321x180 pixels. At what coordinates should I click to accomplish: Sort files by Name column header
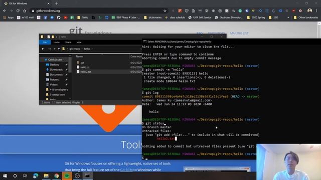point(79,56)
